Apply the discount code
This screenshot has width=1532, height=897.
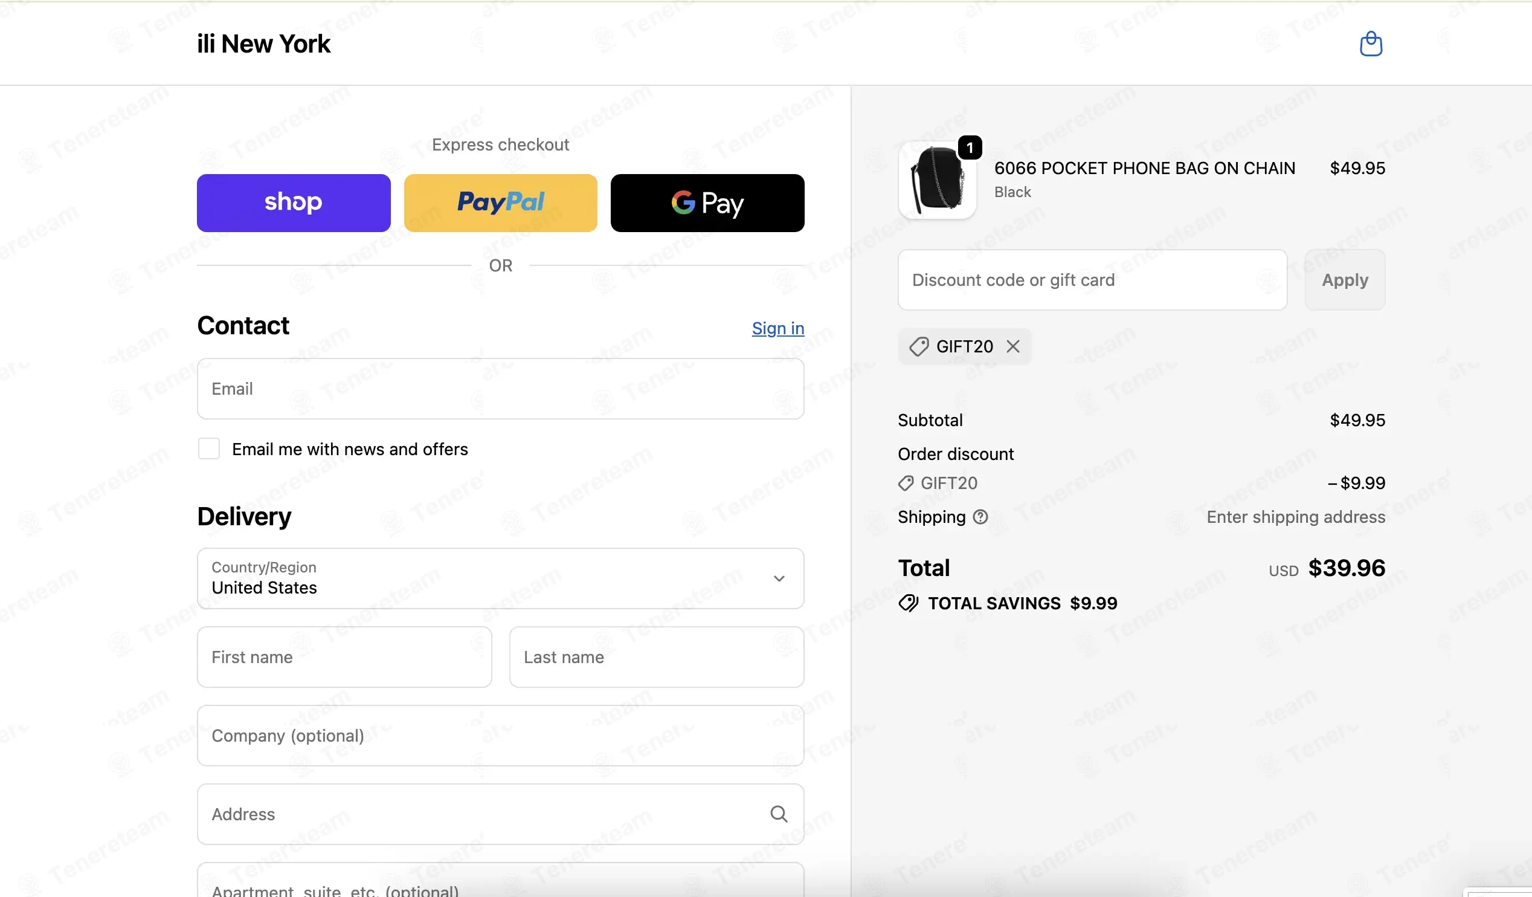[x=1345, y=280]
